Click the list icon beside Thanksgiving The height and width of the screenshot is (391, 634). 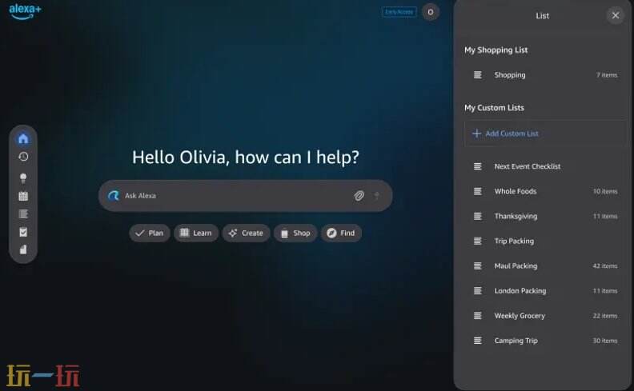click(478, 216)
